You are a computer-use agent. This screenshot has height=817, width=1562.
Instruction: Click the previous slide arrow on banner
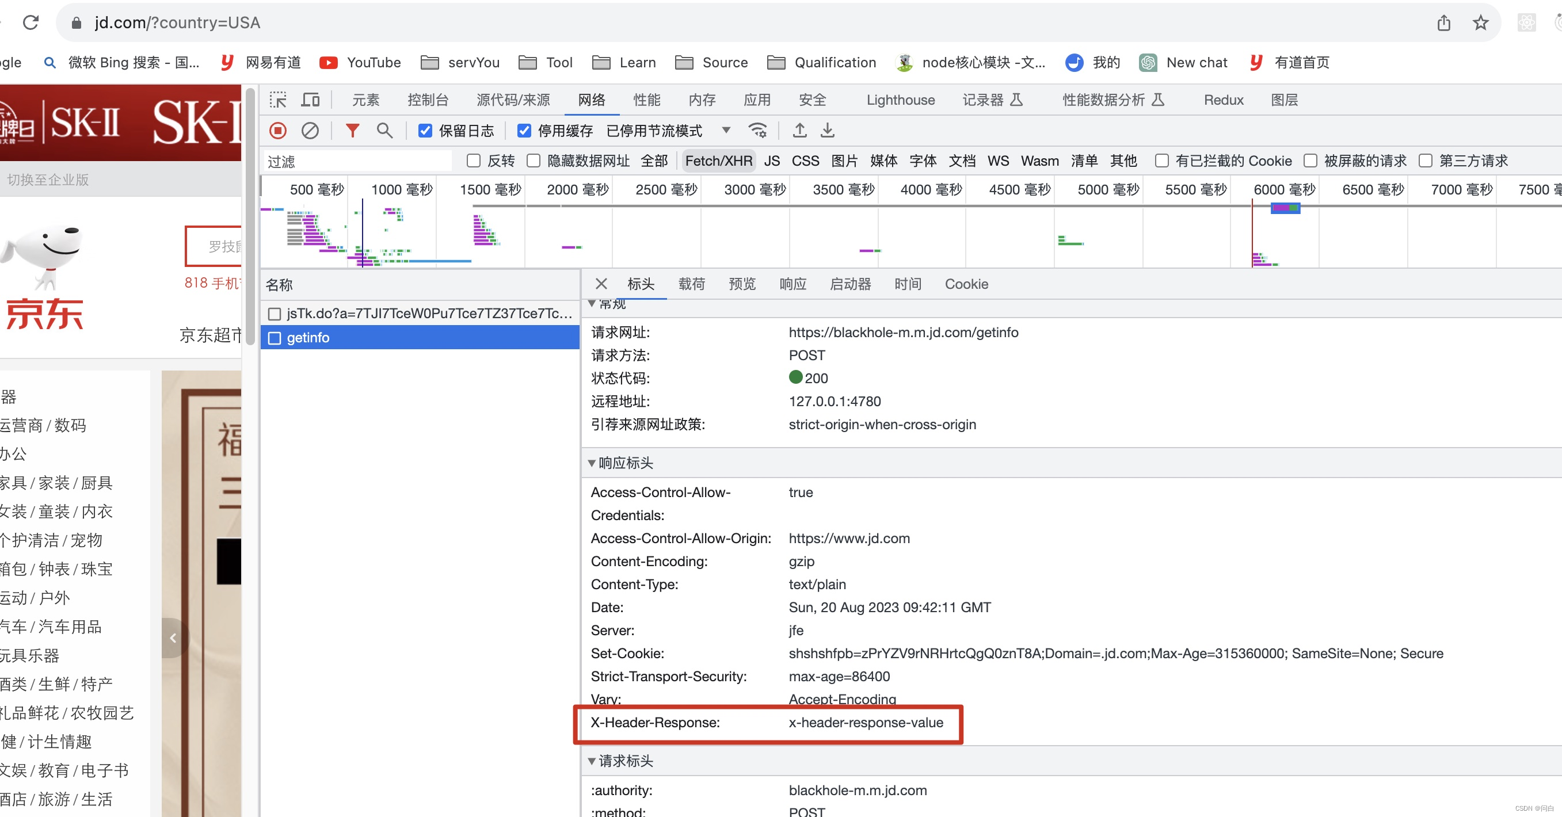click(173, 637)
